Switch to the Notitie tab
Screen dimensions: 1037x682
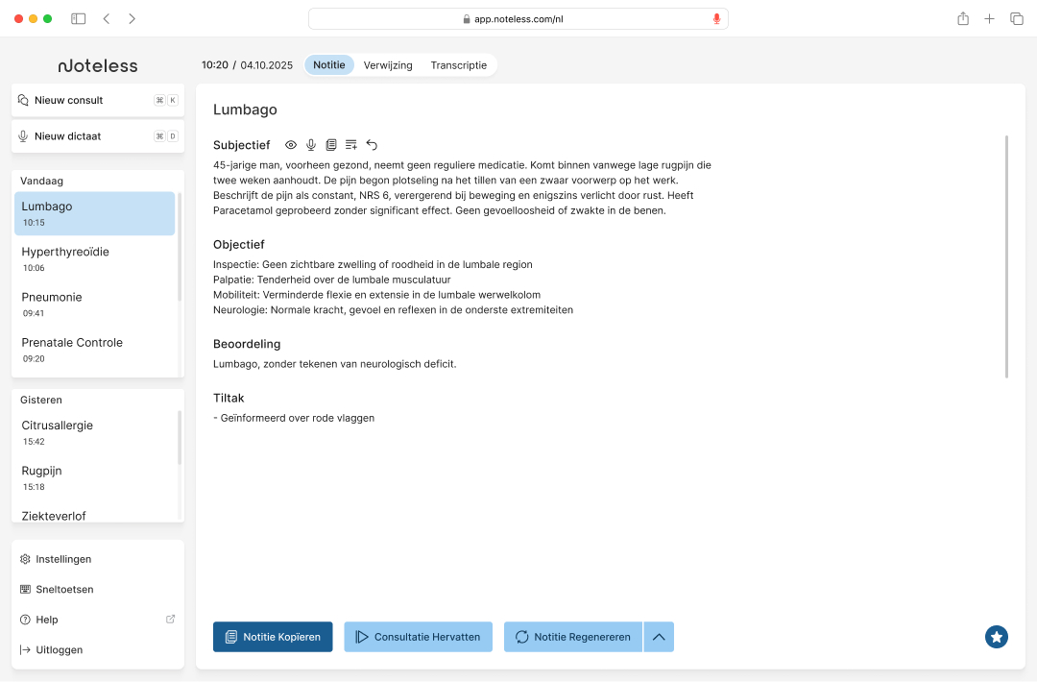pyautogui.click(x=328, y=64)
